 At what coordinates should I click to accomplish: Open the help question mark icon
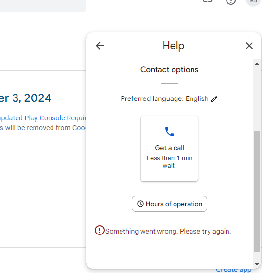coord(231,2)
